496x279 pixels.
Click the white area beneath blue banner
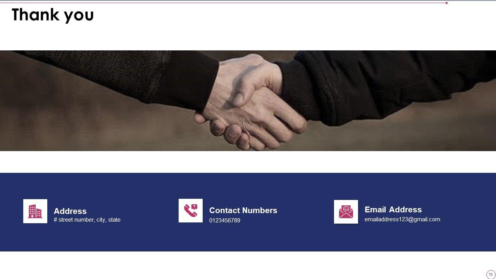tap(248, 265)
